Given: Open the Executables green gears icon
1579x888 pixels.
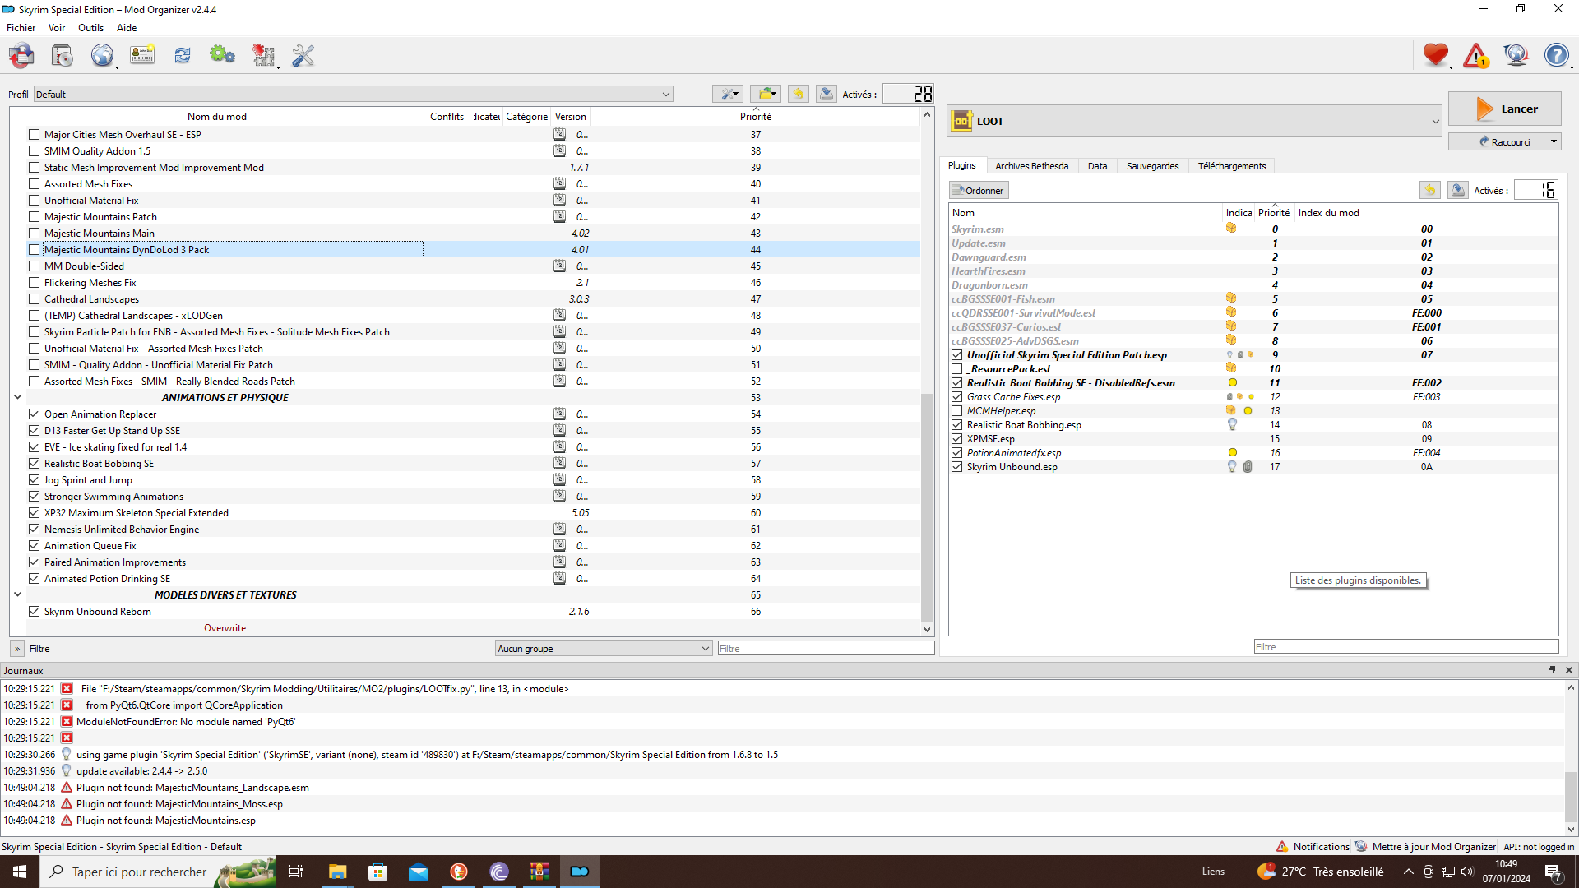Looking at the screenshot, I should [222, 56].
